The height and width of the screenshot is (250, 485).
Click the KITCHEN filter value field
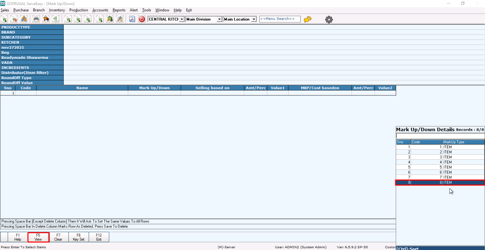pyautogui.click(x=274, y=42)
